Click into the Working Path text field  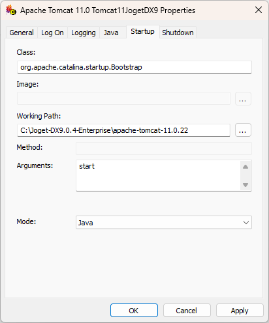(x=123, y=130)
